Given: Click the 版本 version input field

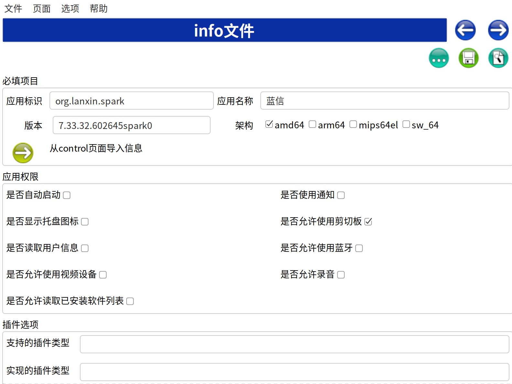Looking at the screenshot, I should click(132, 125).
